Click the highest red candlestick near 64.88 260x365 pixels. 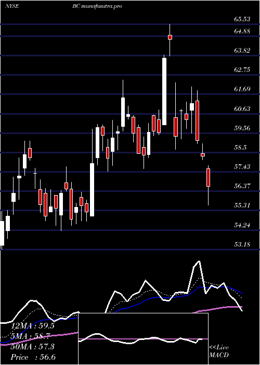[170, 37]
